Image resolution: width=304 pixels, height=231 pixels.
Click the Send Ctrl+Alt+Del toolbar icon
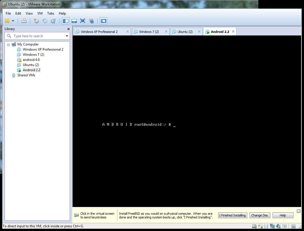[24, 21]
